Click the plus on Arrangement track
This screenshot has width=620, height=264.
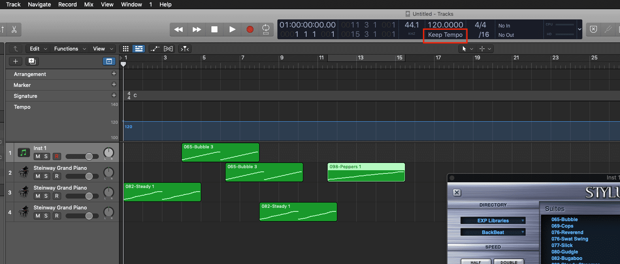click(x=114, y=74)
